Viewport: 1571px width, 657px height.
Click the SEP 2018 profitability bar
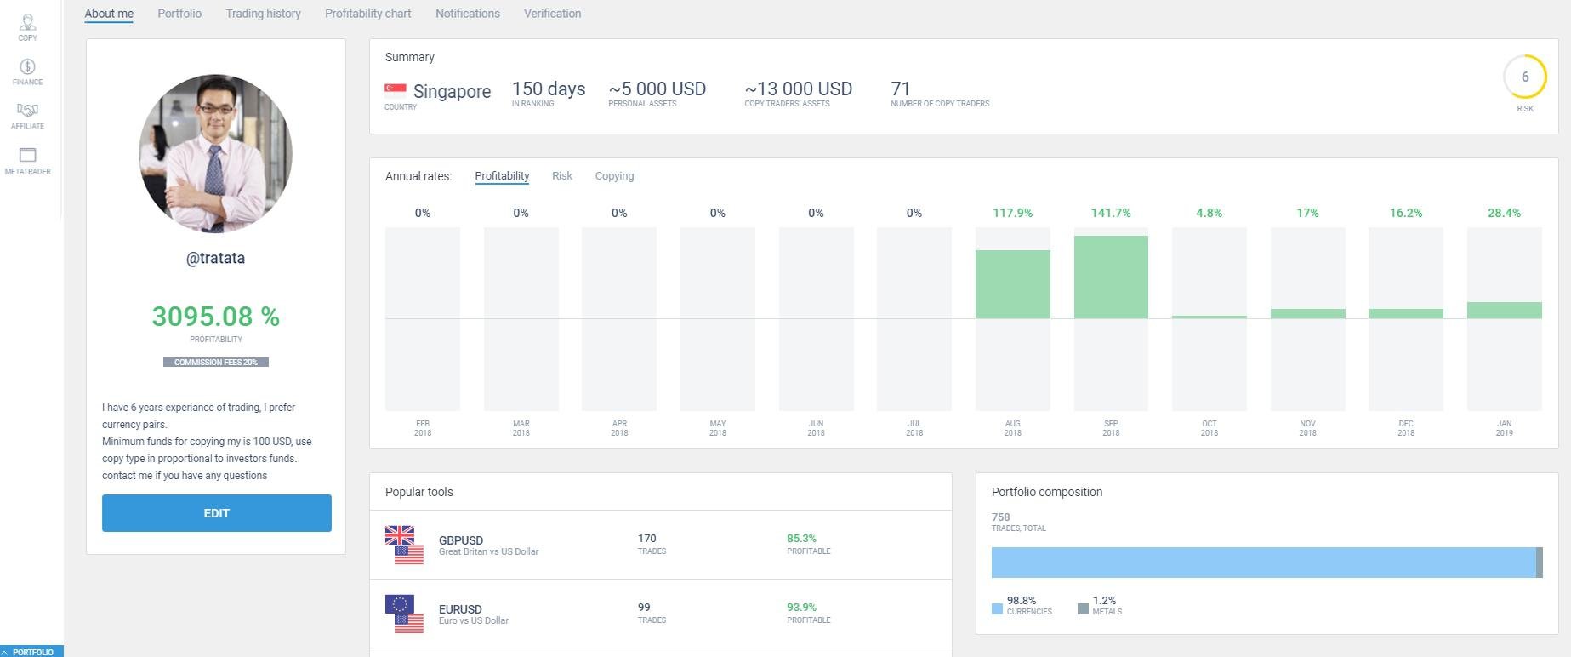pos(1111,277)
